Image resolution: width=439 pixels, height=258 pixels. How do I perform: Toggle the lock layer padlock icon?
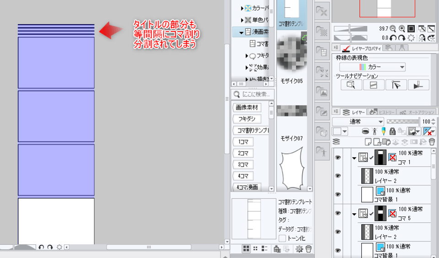pyautogui.click(x=392, y=131)
